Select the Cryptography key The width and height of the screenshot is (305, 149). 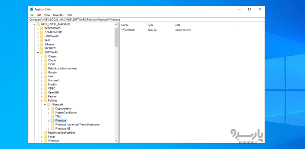point(63,109)
